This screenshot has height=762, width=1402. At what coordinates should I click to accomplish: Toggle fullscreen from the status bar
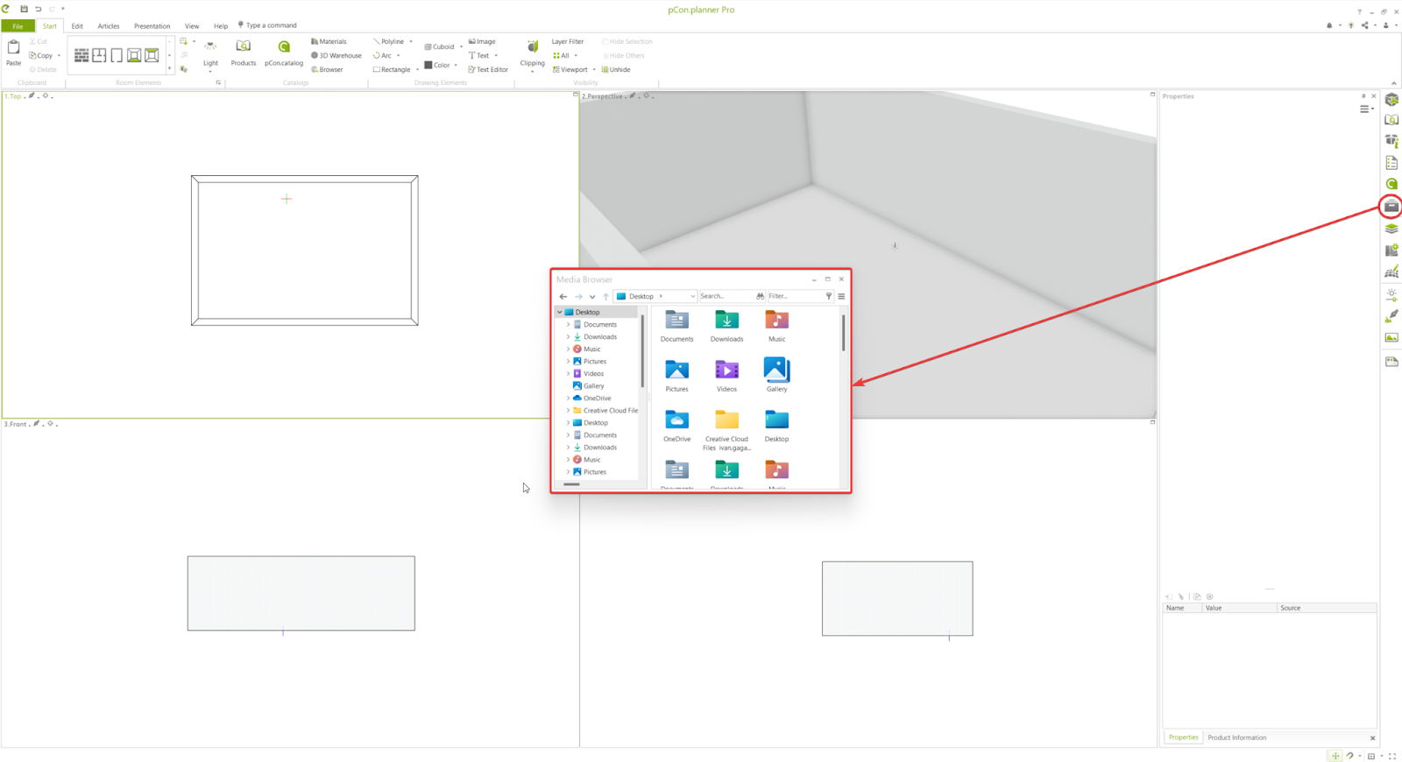click(x=1392, y=756)
